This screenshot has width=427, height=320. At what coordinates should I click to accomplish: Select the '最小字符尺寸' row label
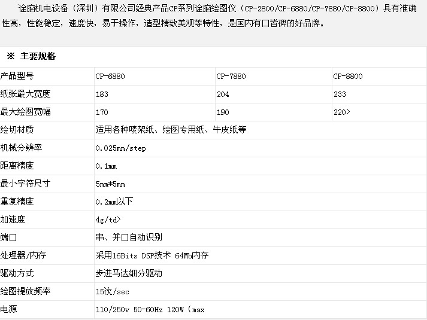pos(25,184)
